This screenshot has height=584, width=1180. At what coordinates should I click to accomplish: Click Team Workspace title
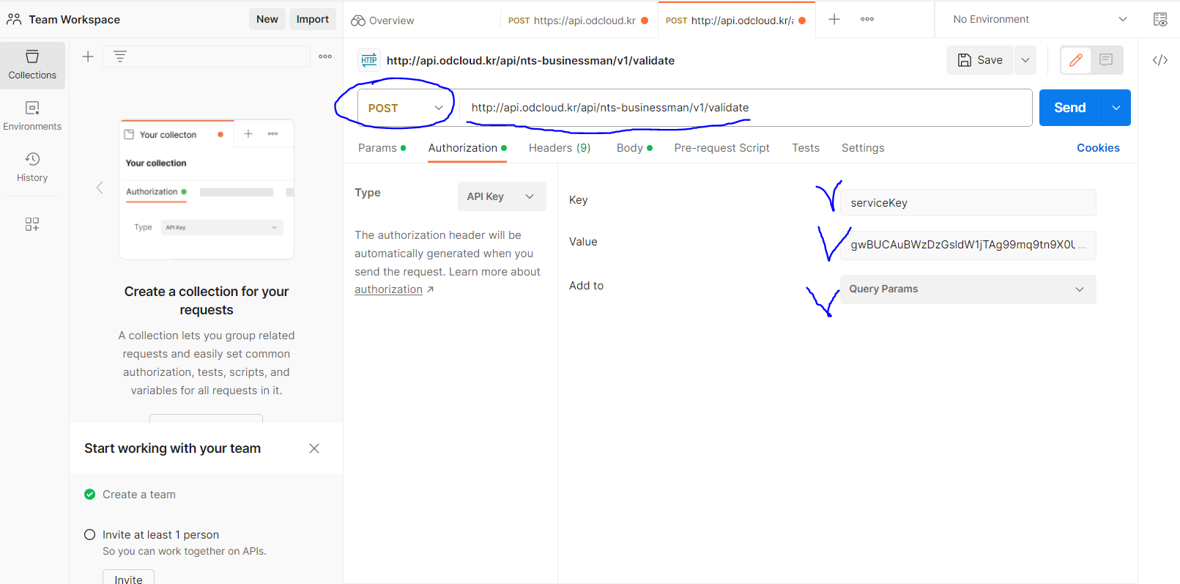(74, 20)
